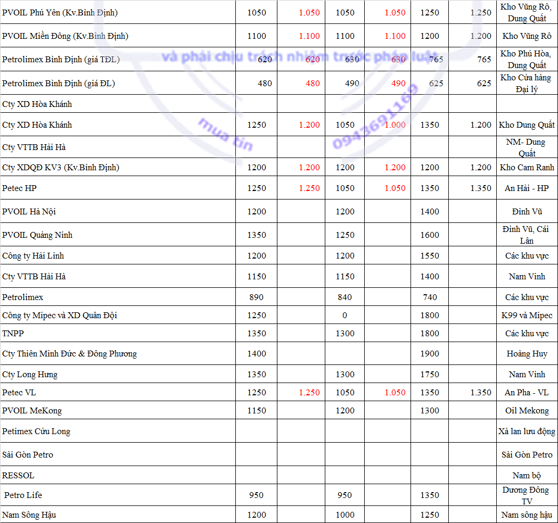The width and height of the screenshot is (558, 523).
Task: Select the Petrolimex name above Công ty Mipec
Action: pos(118,297)
